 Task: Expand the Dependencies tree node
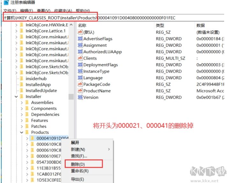tap(22, 114)
